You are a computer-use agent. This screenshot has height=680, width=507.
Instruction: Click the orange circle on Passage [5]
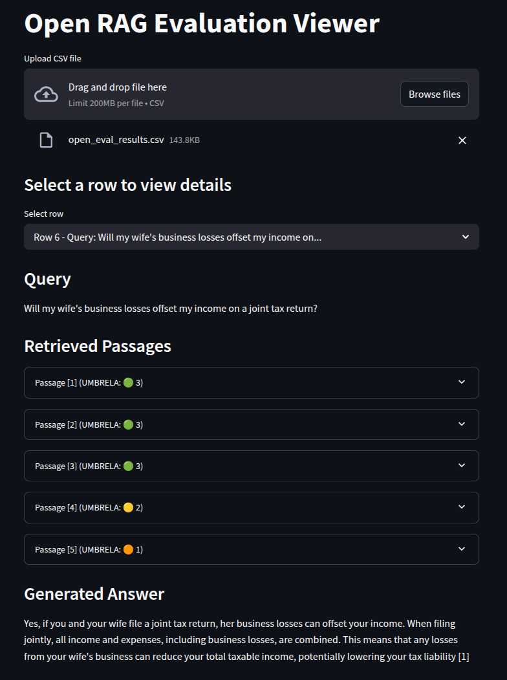point(128,549)
